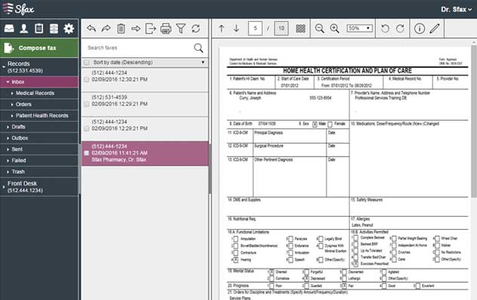Tick the select-all checkbox beside Sort by date
This screenshot has width=477, height=300.
[87, 63]
